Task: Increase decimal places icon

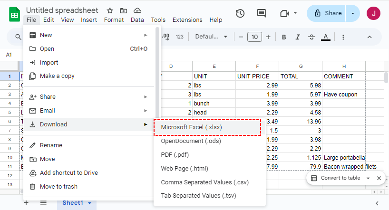Action: click(165, 37)
